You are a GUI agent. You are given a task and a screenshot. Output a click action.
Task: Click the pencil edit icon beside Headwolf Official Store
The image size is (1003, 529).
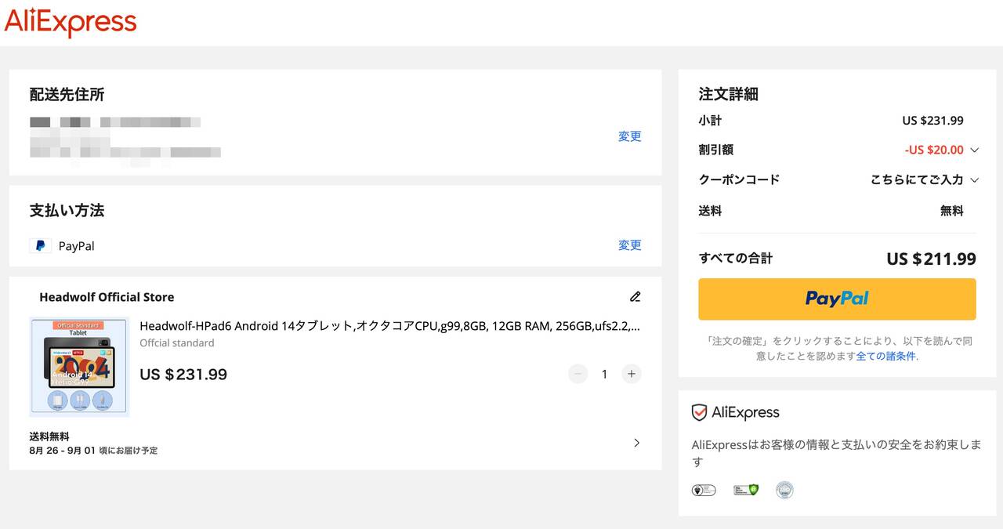[x=635, y=297]
